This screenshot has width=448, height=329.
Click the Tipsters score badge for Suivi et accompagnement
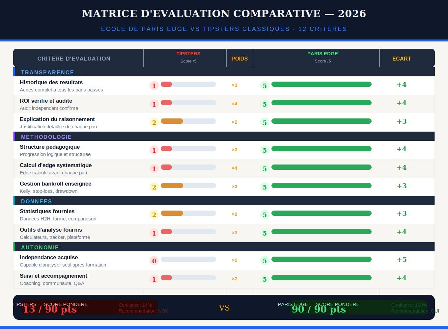coord(154,279)
